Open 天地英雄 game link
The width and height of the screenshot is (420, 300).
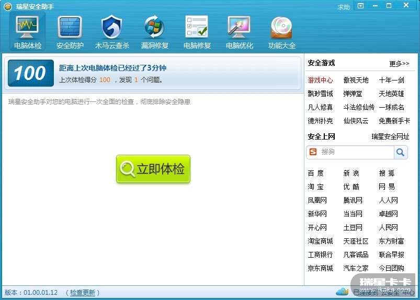coord(391,94)
